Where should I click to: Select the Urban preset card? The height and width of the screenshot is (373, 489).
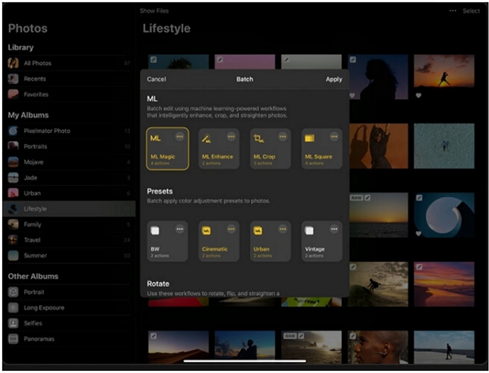pos(270,241)
